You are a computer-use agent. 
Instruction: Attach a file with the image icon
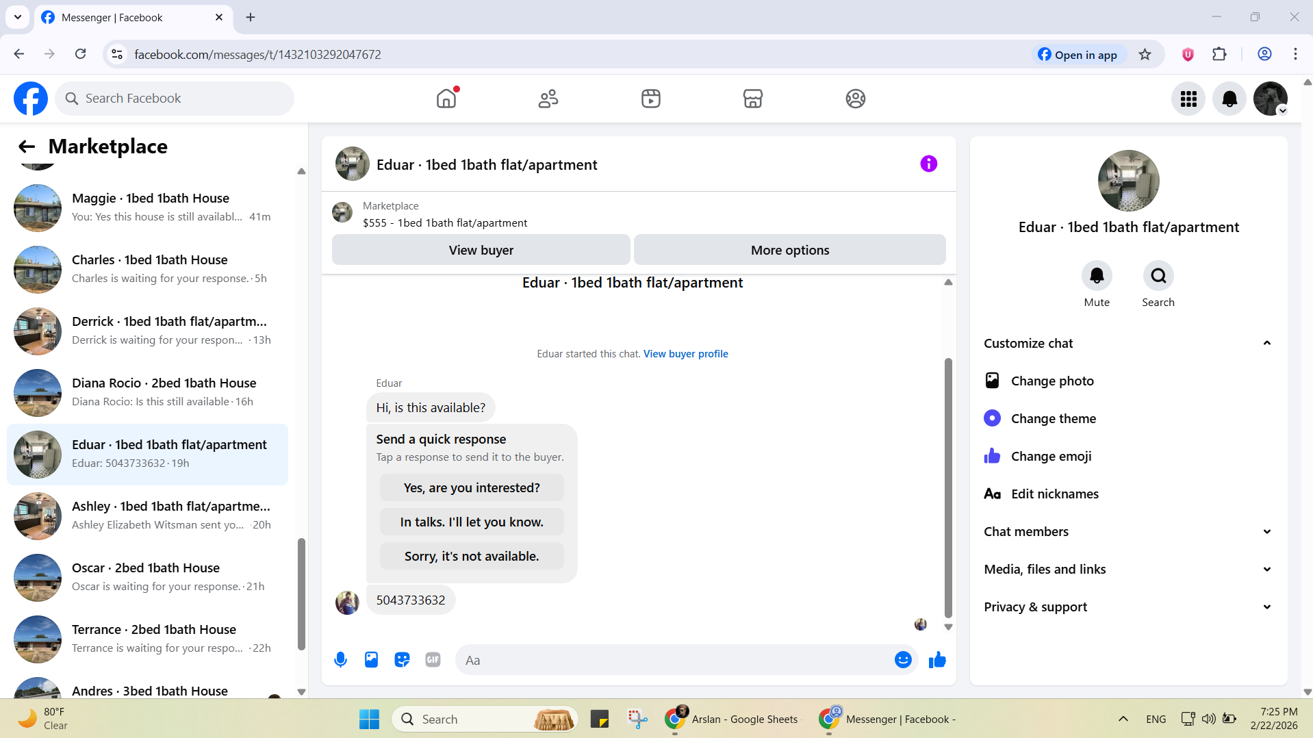371,660
